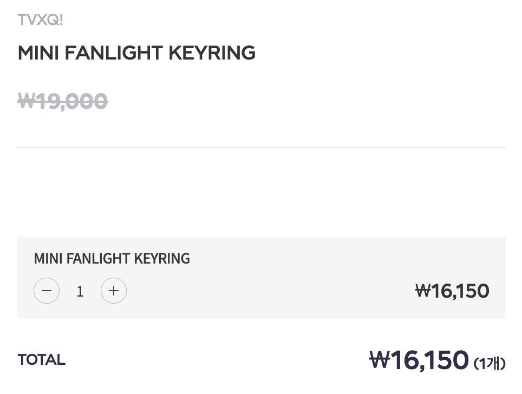This screenshot has width=522, height=394.
Task: Open the TVXQ! brand link
Action: (x=41, y=20)
